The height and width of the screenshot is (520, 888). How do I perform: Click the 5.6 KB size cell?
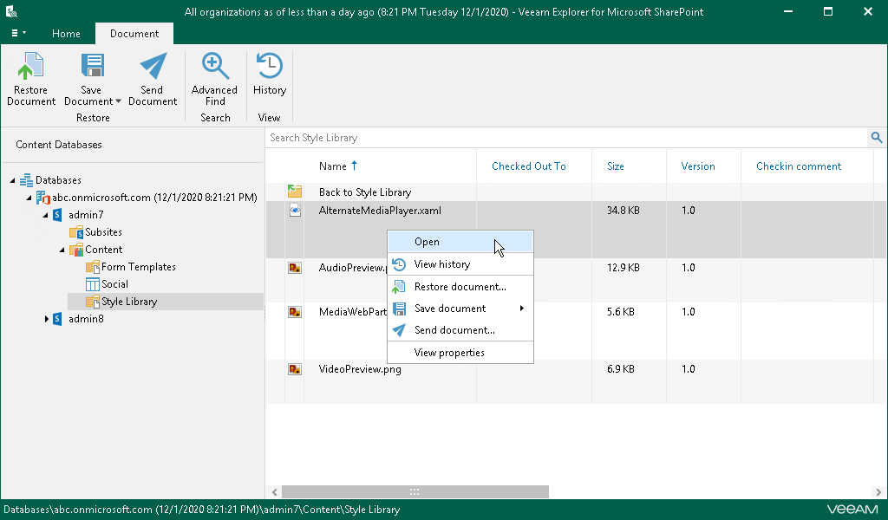(x=621, y=312)
